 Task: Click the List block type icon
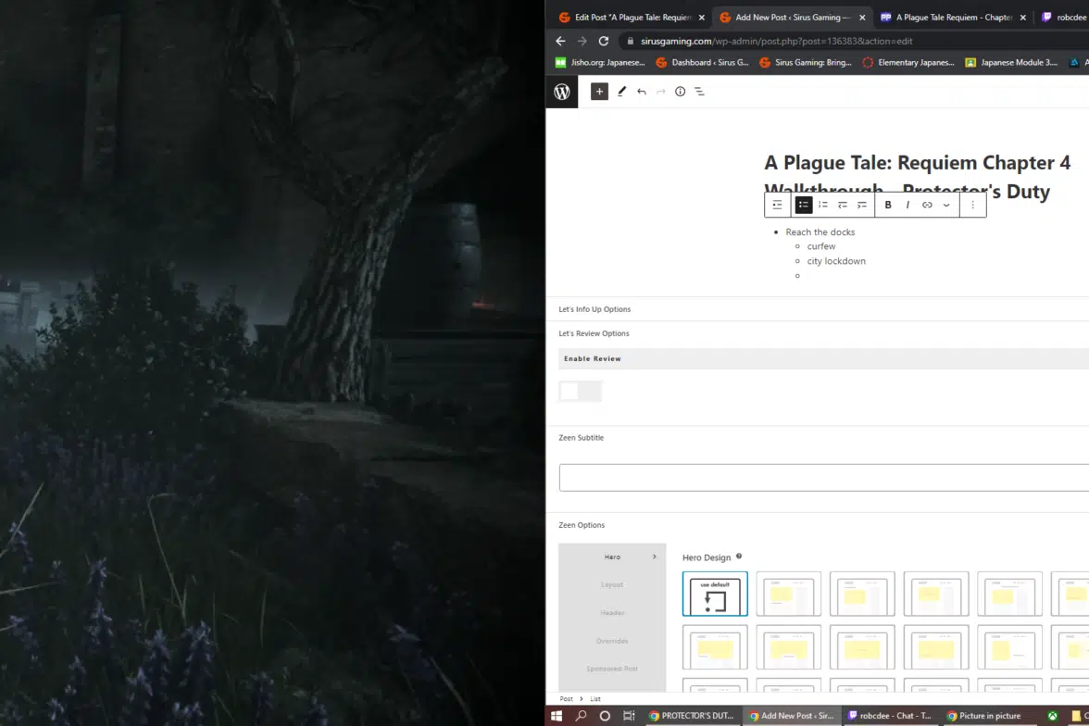coord(778,205)
